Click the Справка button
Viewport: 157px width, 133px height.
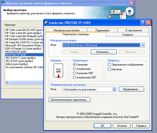click(141, 126)
